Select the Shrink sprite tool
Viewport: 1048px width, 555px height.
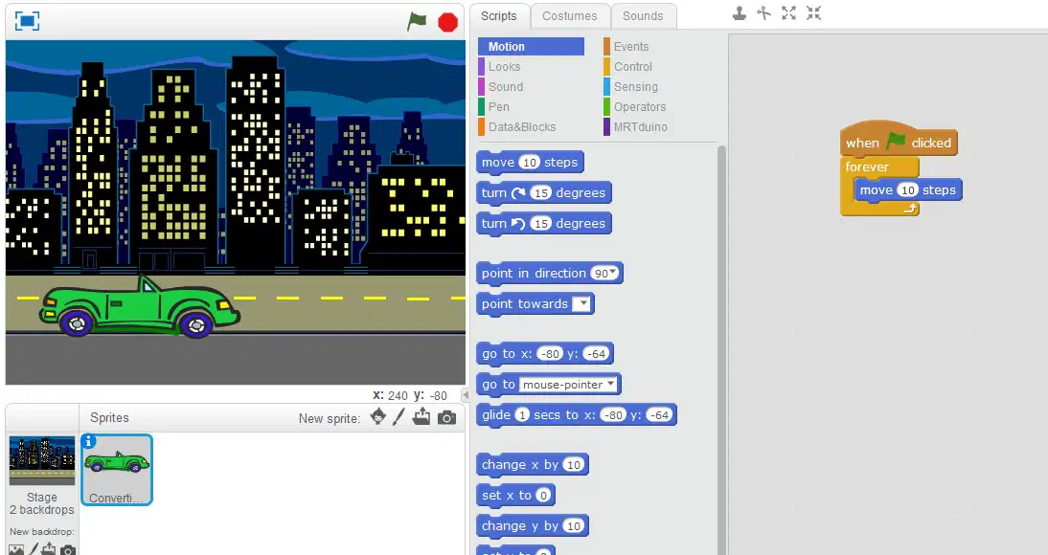813,12
